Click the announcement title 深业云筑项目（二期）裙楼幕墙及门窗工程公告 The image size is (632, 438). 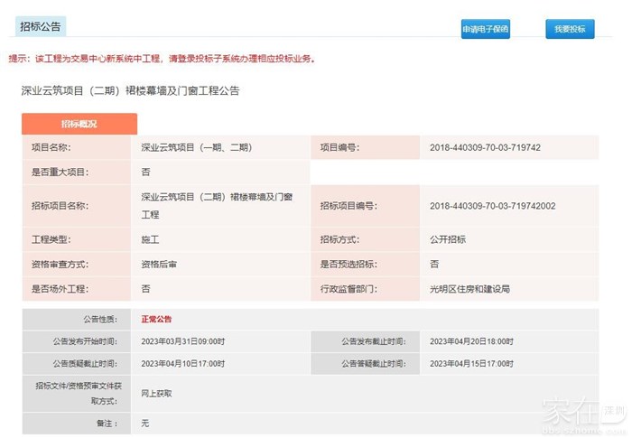(x=130, y=91)
